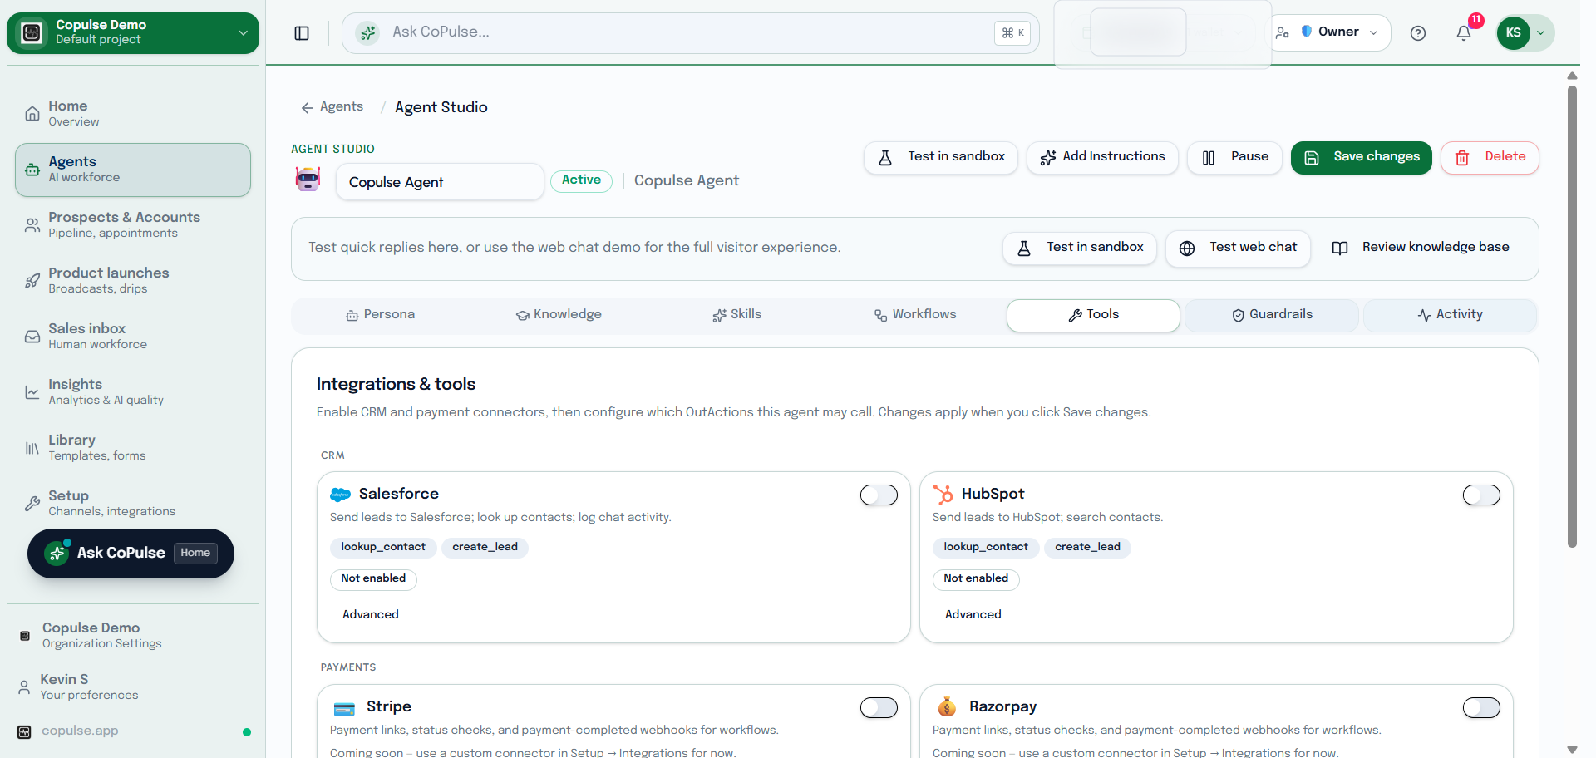
Task: Click the Delete agent button
Action: click(x=1490, y=157)
